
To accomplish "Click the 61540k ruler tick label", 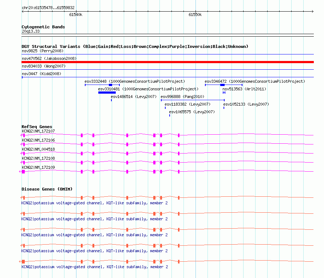I will tap(76, 15).
